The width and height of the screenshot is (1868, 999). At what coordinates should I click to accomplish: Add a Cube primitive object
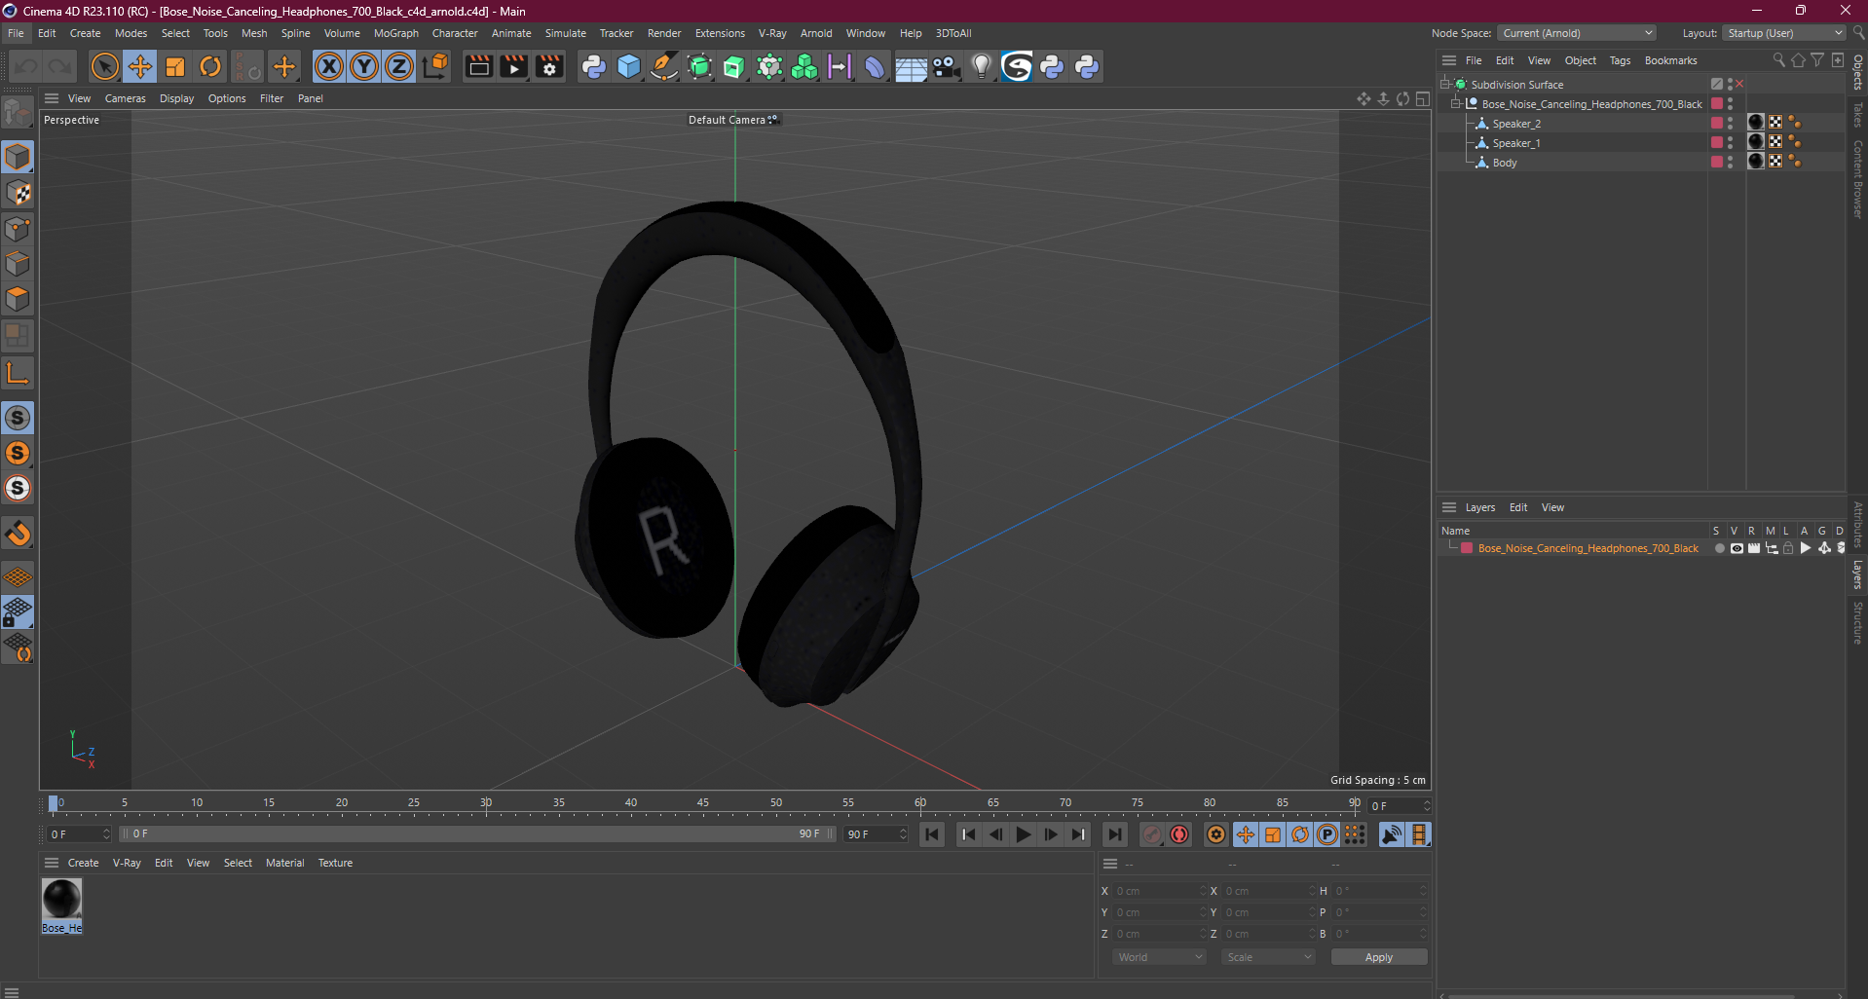tap(629, 66)
